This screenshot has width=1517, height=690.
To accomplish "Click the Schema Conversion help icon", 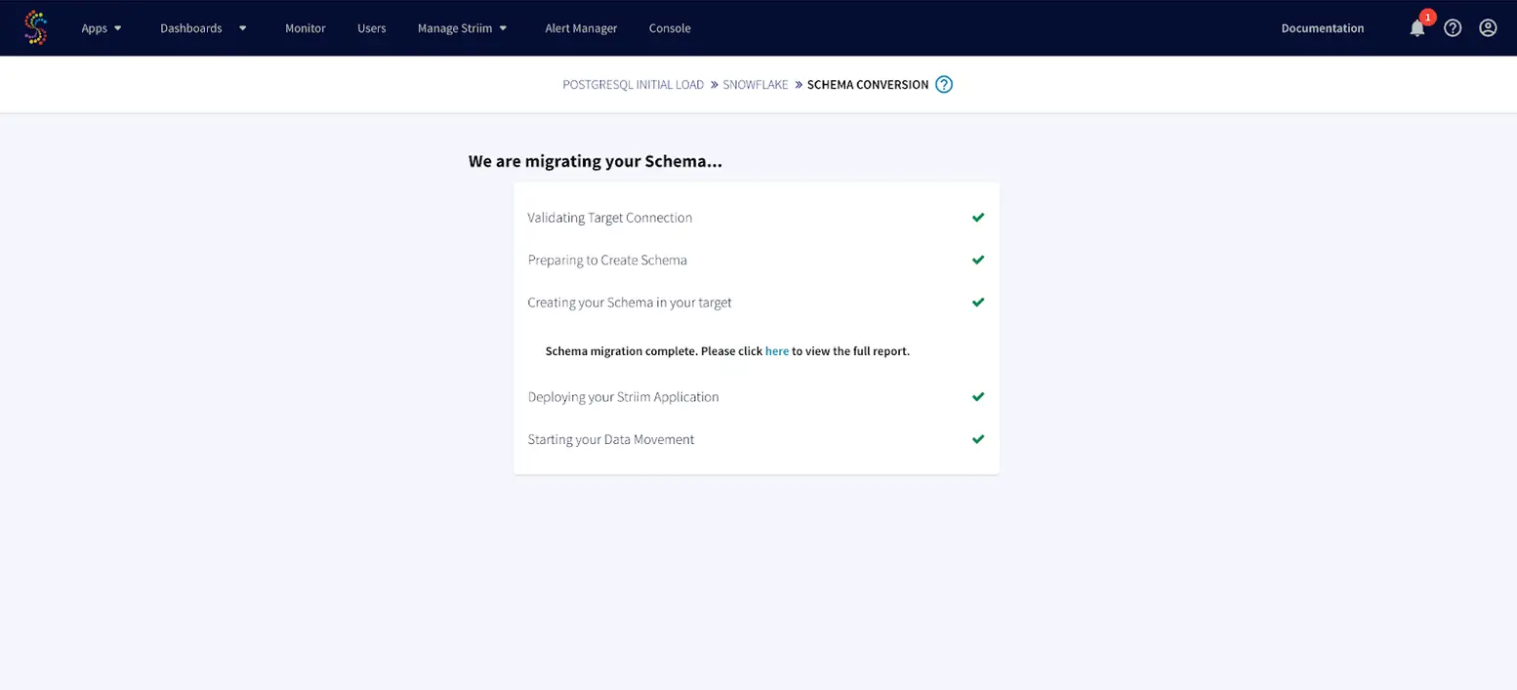I will pos(944,85).
